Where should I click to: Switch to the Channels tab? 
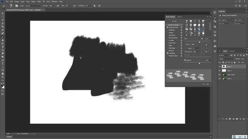click(x=232, y=51)
